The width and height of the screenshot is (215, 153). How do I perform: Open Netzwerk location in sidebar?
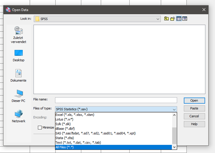point(18,116)
